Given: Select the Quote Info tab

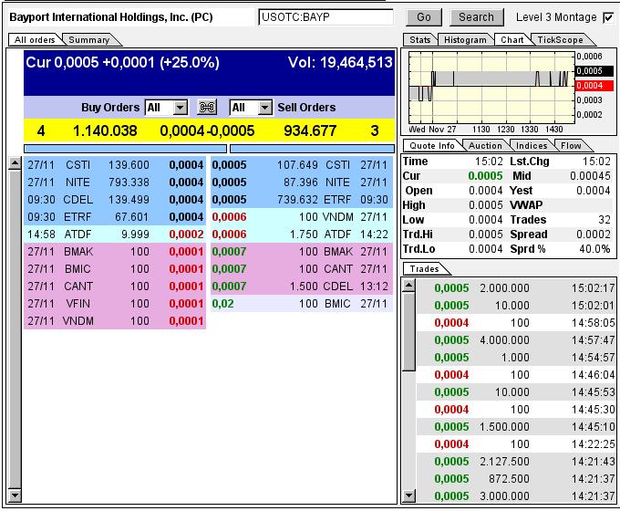Looking at the screenshot, I should pos(432,146).
